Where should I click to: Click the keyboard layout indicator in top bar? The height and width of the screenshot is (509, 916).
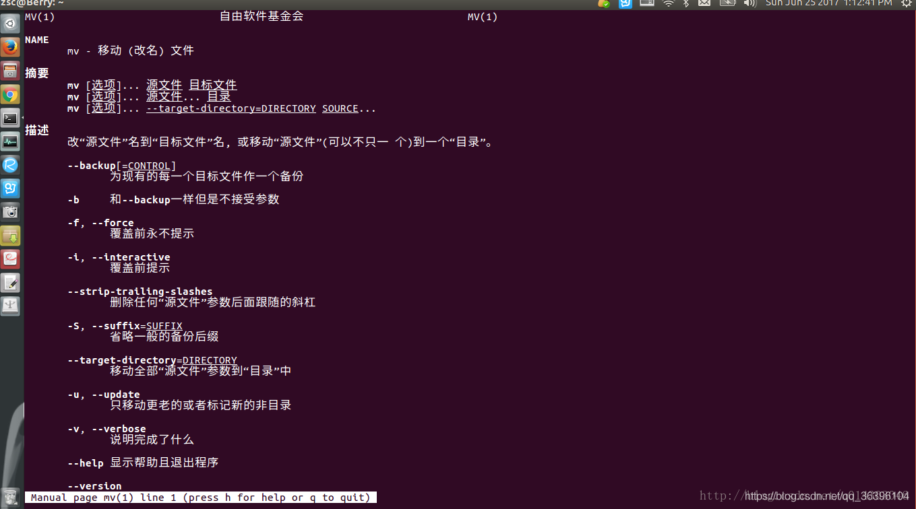(x=647, y=3)
